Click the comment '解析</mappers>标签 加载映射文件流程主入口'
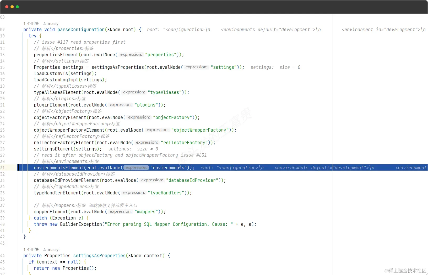The image size is (428, 275). (86, 205)
